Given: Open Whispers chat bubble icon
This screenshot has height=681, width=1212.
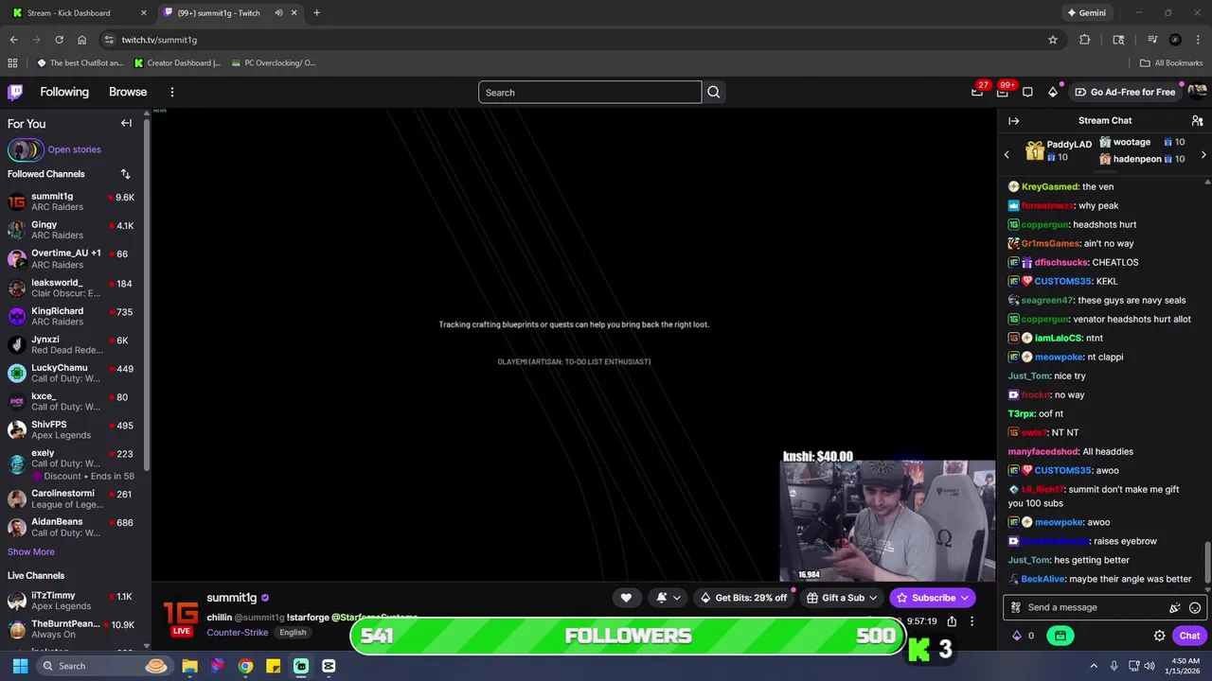Looking at the screenshot, I should click(x=1027, y=92).
